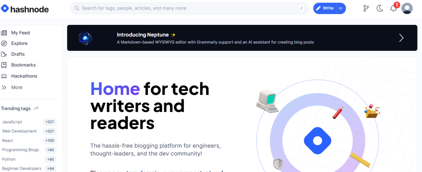
Task: Click the Neptune banner right chevron arrow
Action: [x=401, y=38]
